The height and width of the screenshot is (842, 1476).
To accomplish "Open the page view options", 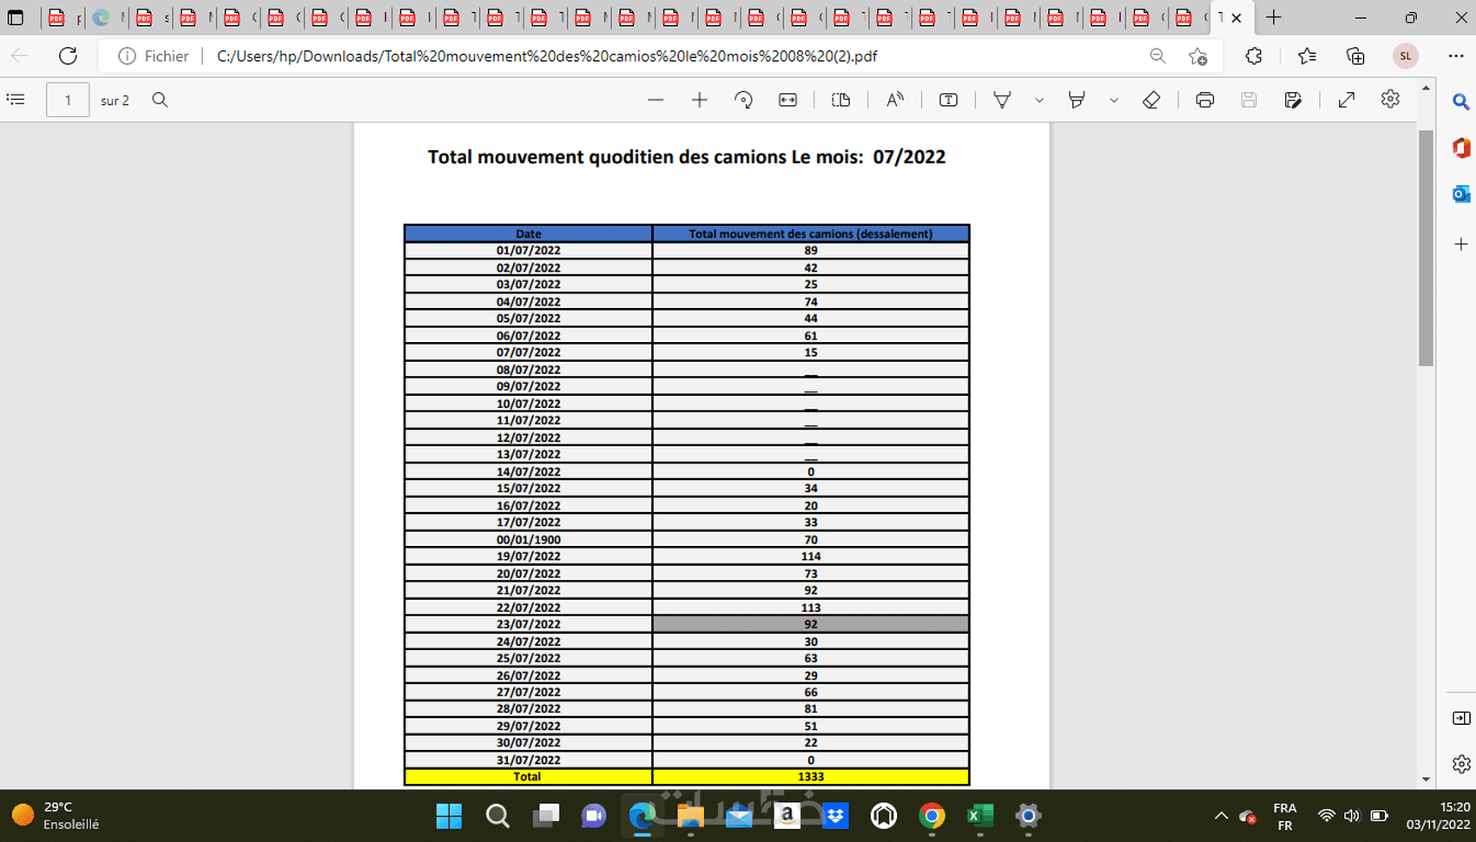I will pos(840,100).
